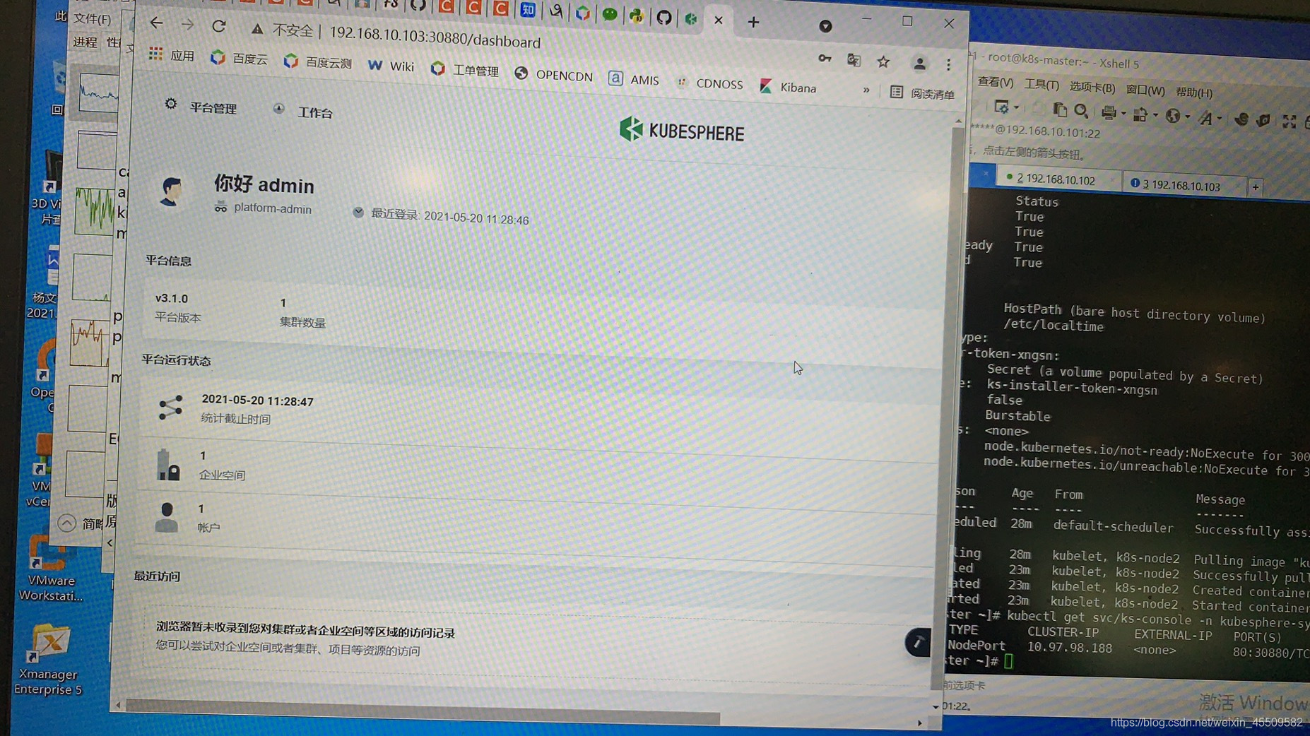Image resolution: width=1310 pixels, height=736 pixels.
Task: Bookmark this page with the star icon
Action: 883,62
